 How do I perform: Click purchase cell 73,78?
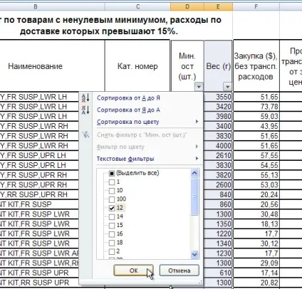pos(256,107)
